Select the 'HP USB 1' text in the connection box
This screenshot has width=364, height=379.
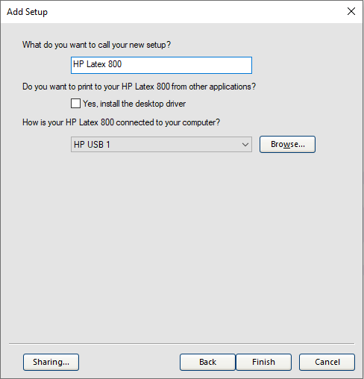click(x=92, y=145)
